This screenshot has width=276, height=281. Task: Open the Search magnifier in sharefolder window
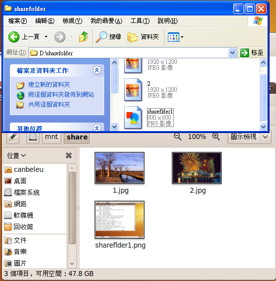pyautogui.click(x=101, y=37)
